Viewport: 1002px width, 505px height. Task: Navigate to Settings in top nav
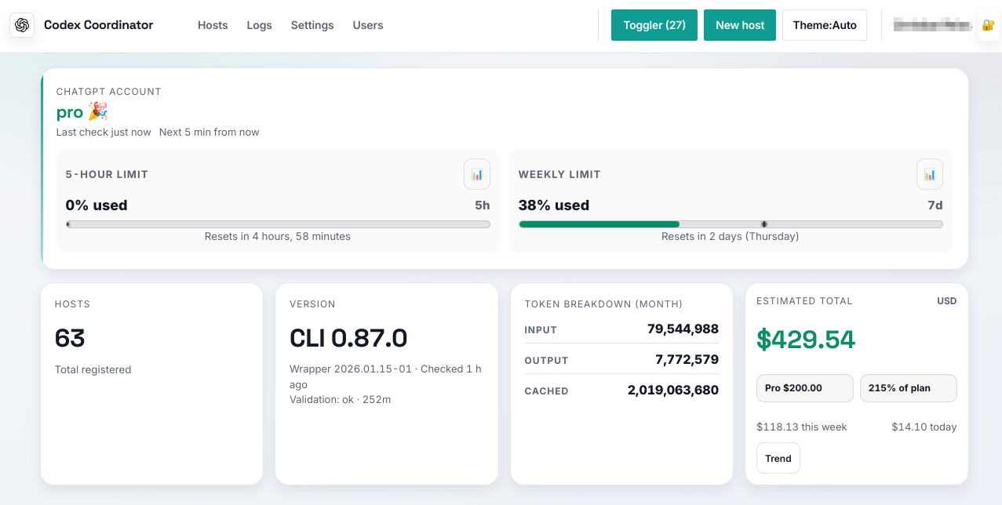click(x=312, y=25)
